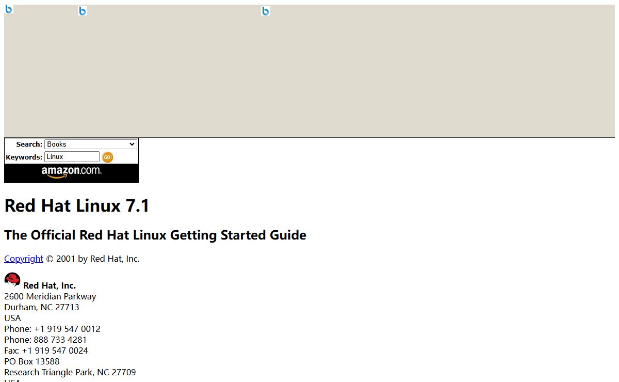Click the Phone: +1 919 547 0012 line
The height and width of the screenshot is (382, 619).
[52, 329]
